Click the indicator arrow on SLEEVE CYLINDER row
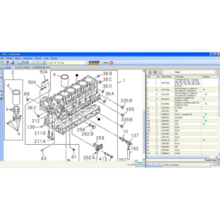The width and height of the screenshot is (220, 220). coord(204,99)
